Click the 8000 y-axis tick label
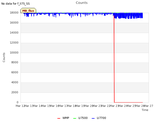164x123 pixels. click(x=15, y=62)
